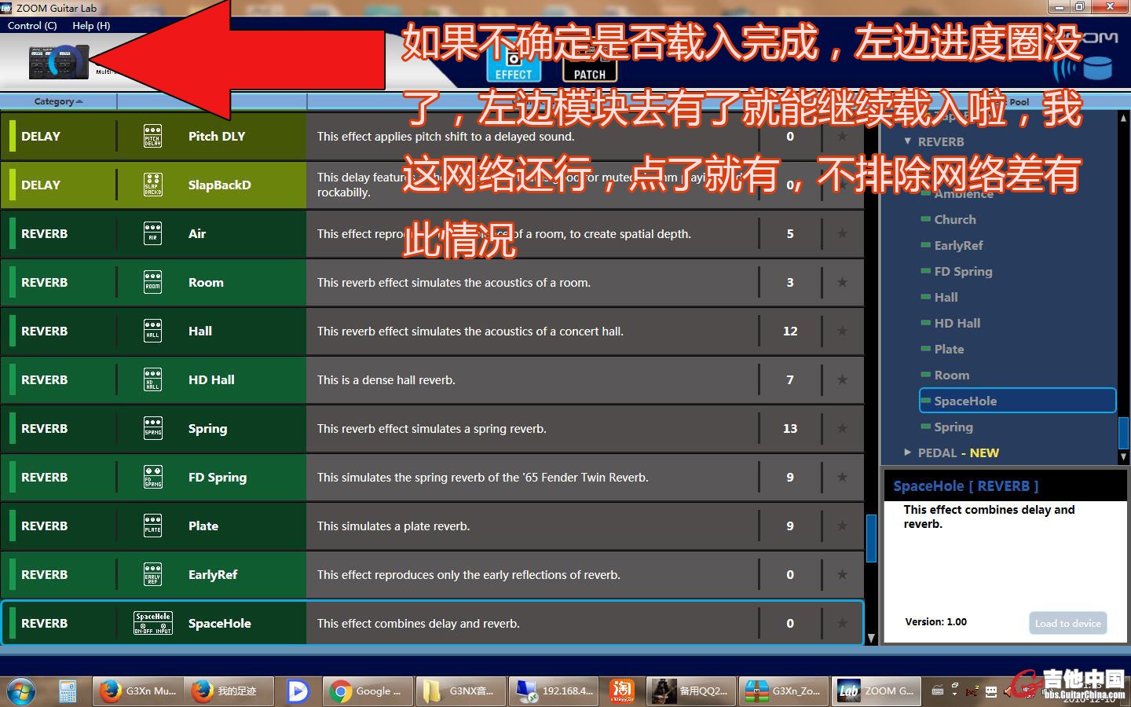Open the Control (C) menu

click(x=32, y=25)
